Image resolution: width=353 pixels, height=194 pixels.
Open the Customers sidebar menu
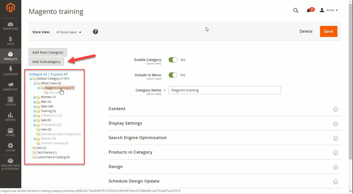pos(11,71)
